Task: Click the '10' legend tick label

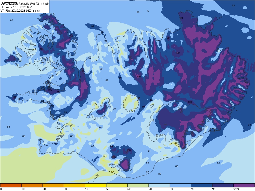Action: [23, 189]
